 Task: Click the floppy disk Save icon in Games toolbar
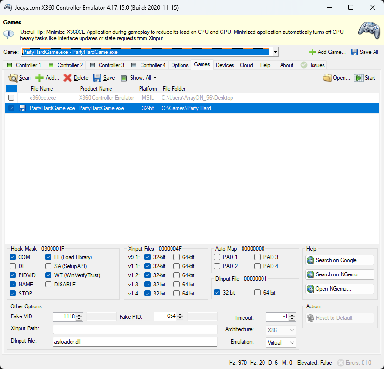tap(97, 78)
